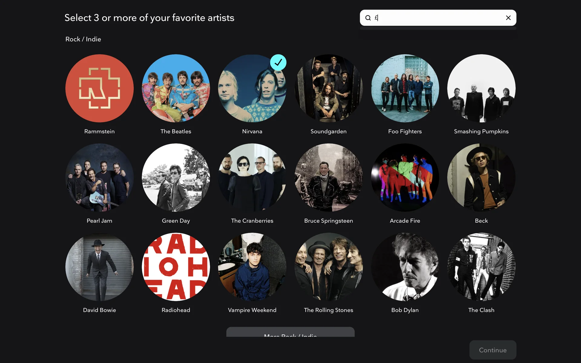The height and width of the screenshot is (363, 581).
Task: Select Arcade Fire colorful artist image
Action: [x=405, y=178]
